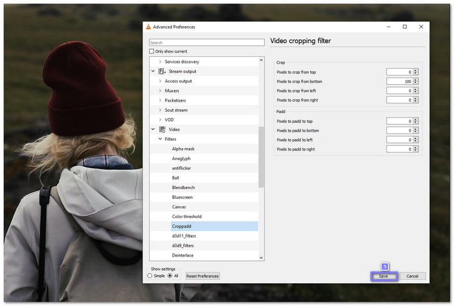Screen dimensions: 454x306
Task: Click the Reset Preferences button
Action: tap(203, 276)
